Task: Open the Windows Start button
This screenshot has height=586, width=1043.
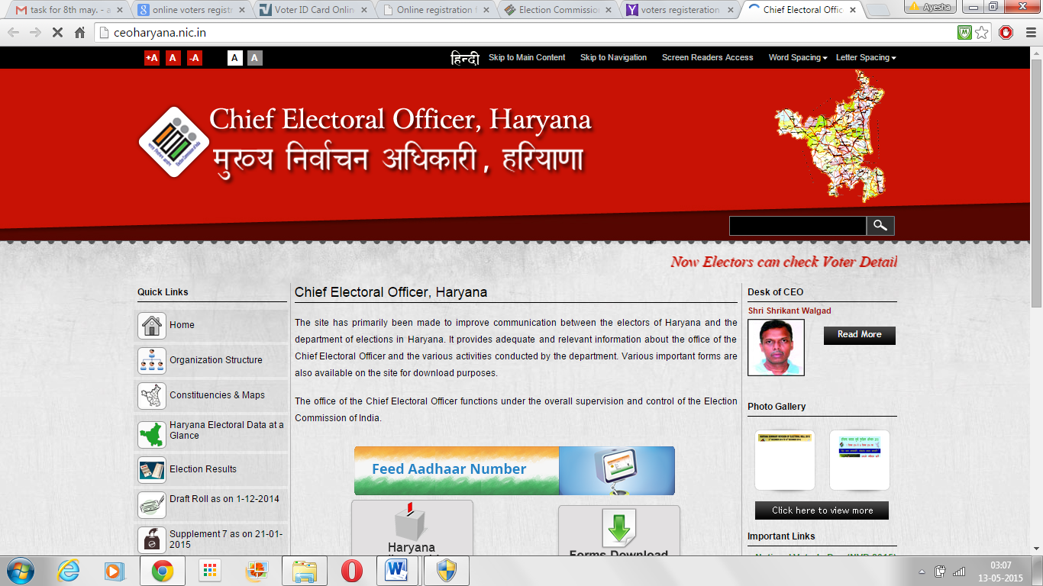Action: (20, 571)
